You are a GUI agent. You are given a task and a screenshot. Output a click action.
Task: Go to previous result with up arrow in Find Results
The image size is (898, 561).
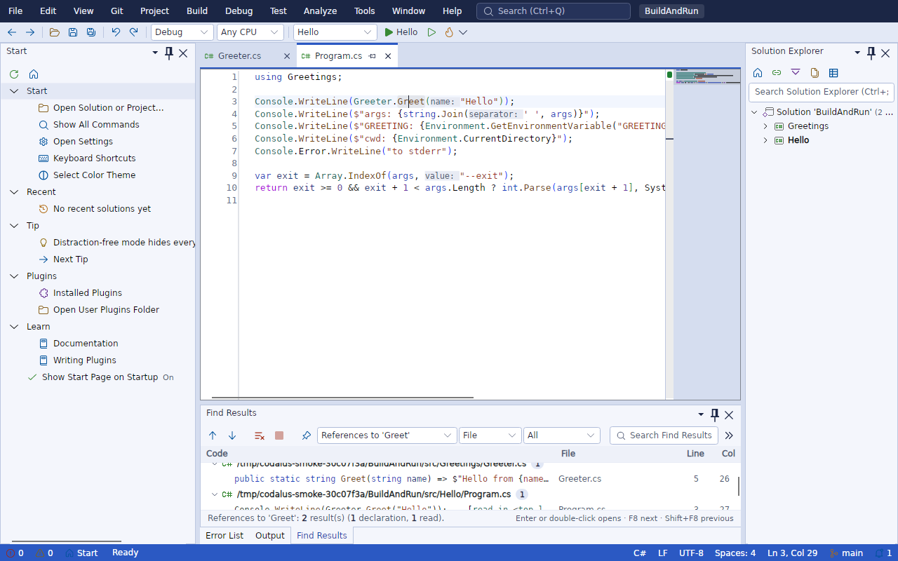(x=213, y=435)
